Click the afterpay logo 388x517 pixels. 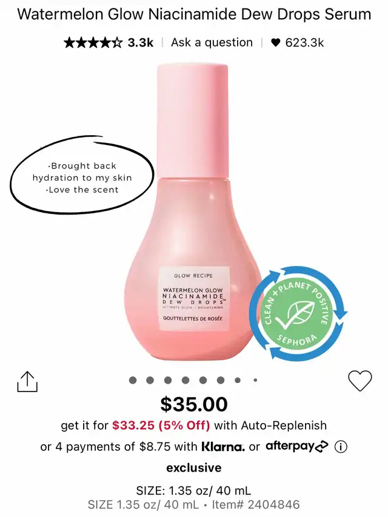pos(297,445)
